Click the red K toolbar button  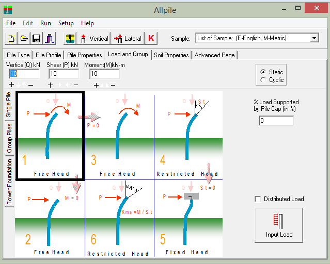coord(151,39)
